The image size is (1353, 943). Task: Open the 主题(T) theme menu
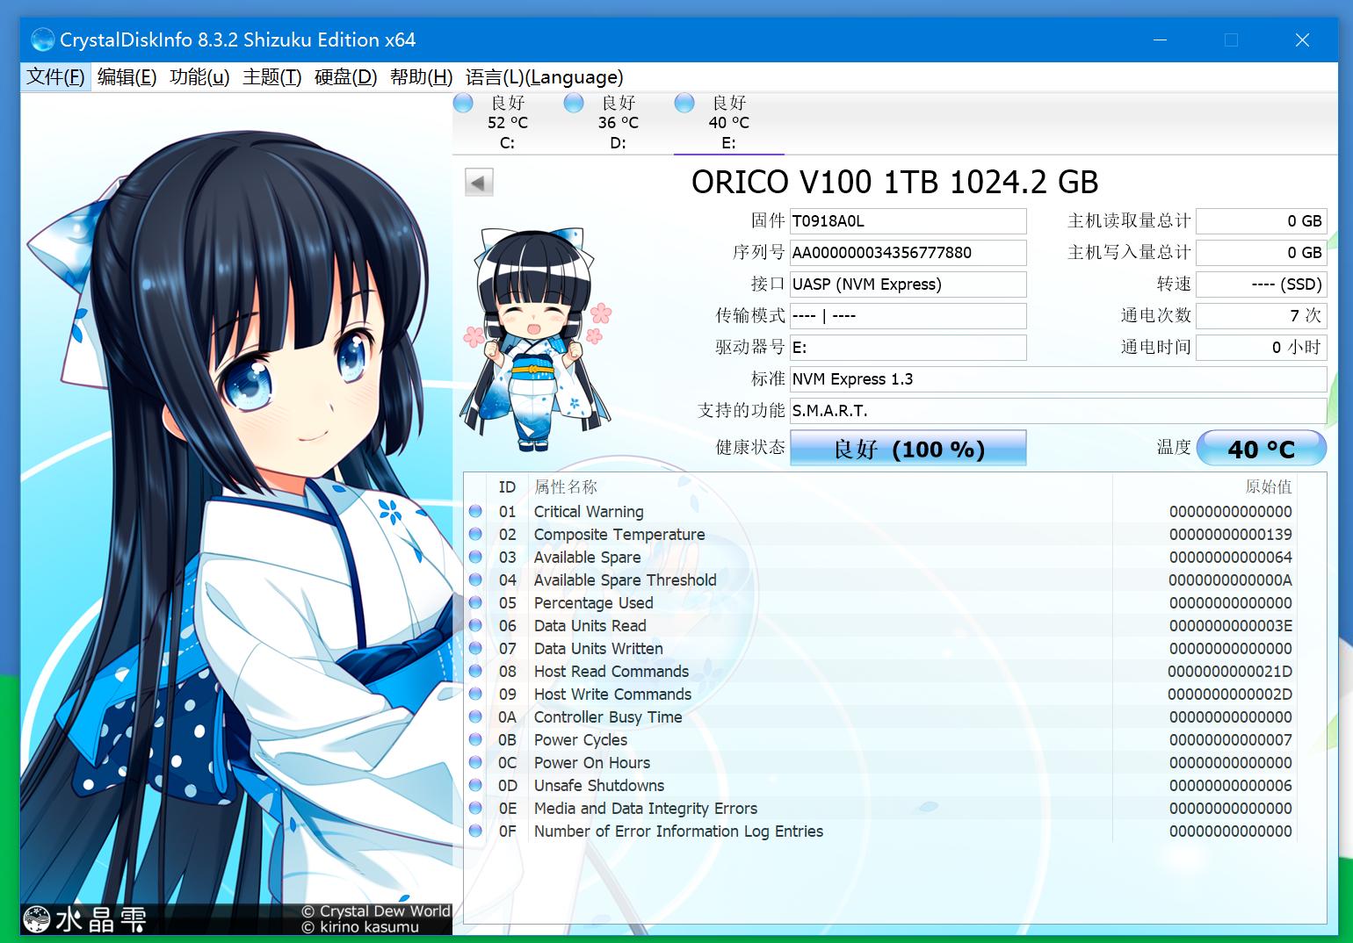(271, 77)
